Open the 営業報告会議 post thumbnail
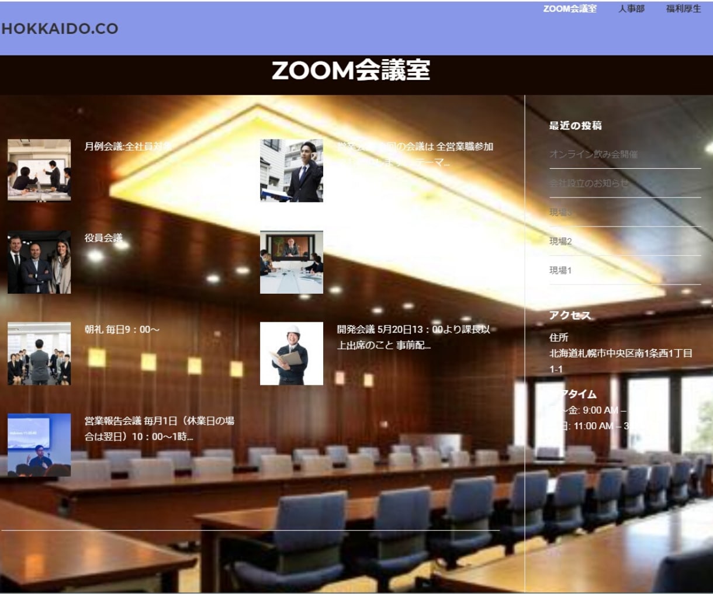 click(x=39, y=445)
